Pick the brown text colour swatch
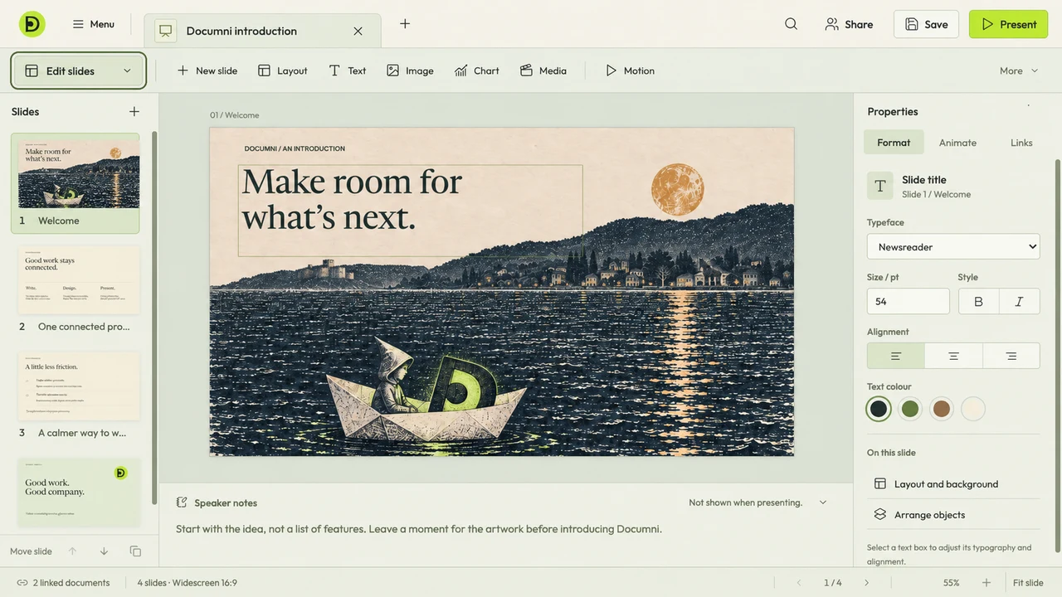The width and height of the screenshot is (1062, 597). click(942, 409)
